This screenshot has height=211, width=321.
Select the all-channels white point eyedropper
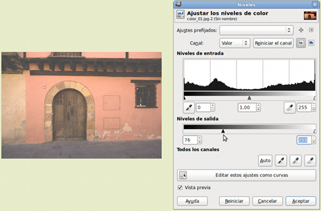310,160
